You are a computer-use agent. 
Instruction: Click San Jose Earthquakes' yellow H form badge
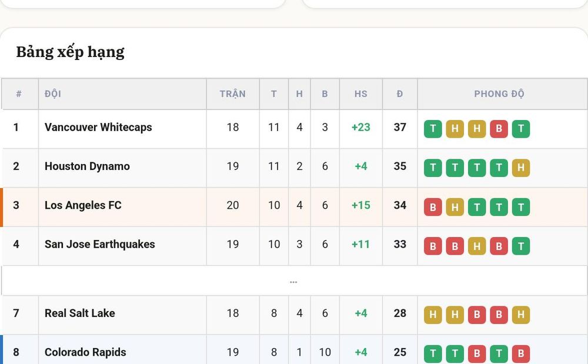coord(477,246)
